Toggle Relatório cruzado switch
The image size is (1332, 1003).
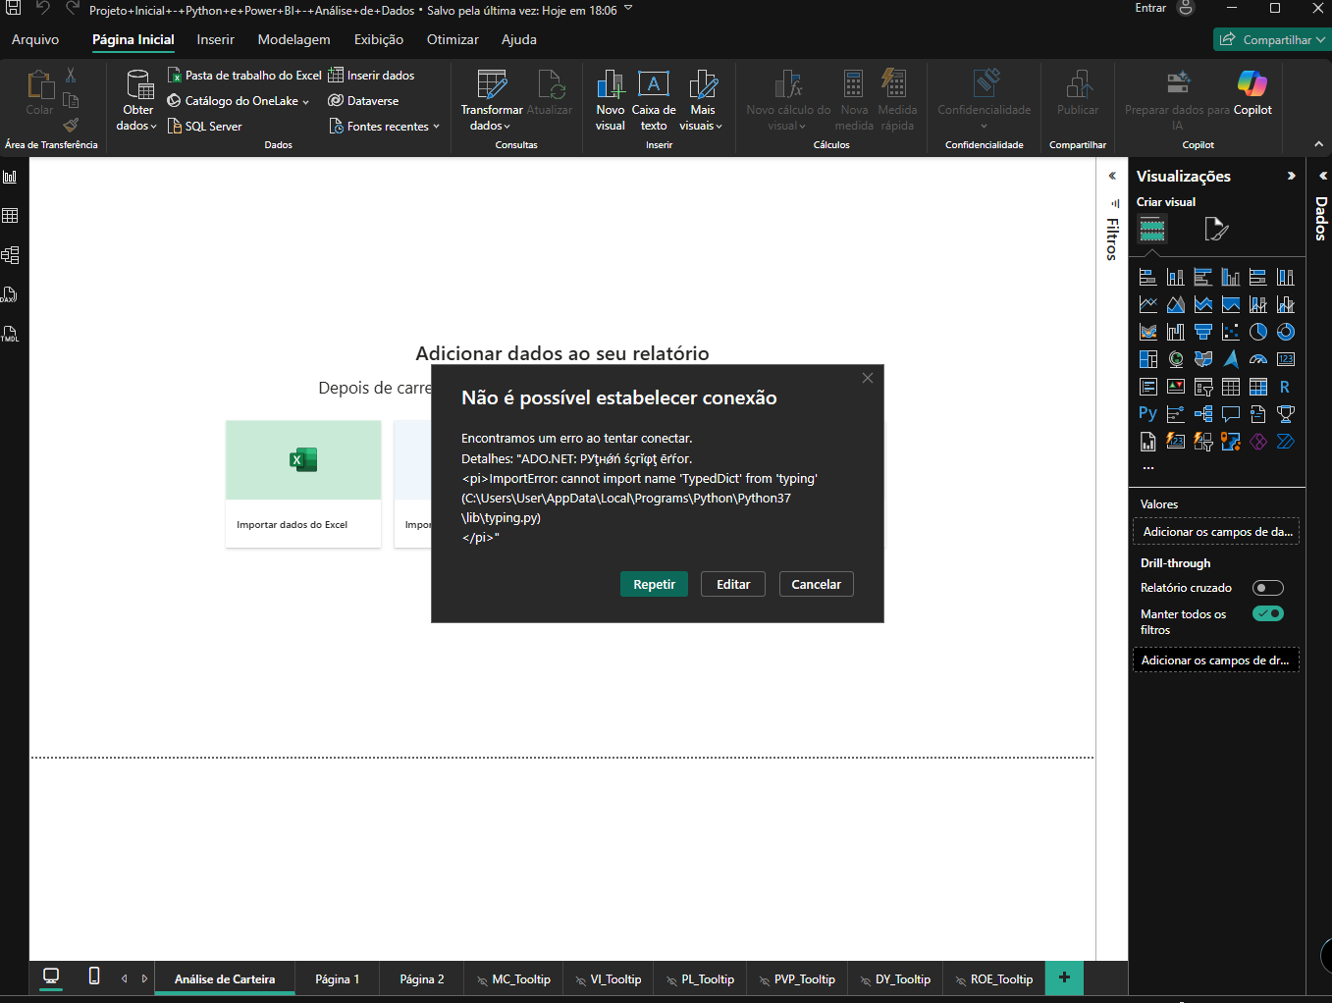(1268, 588)
